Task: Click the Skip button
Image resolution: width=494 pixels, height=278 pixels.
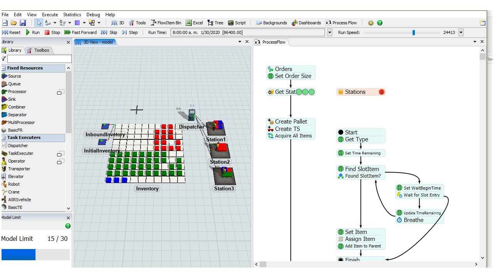Action: tap(109, 32)
